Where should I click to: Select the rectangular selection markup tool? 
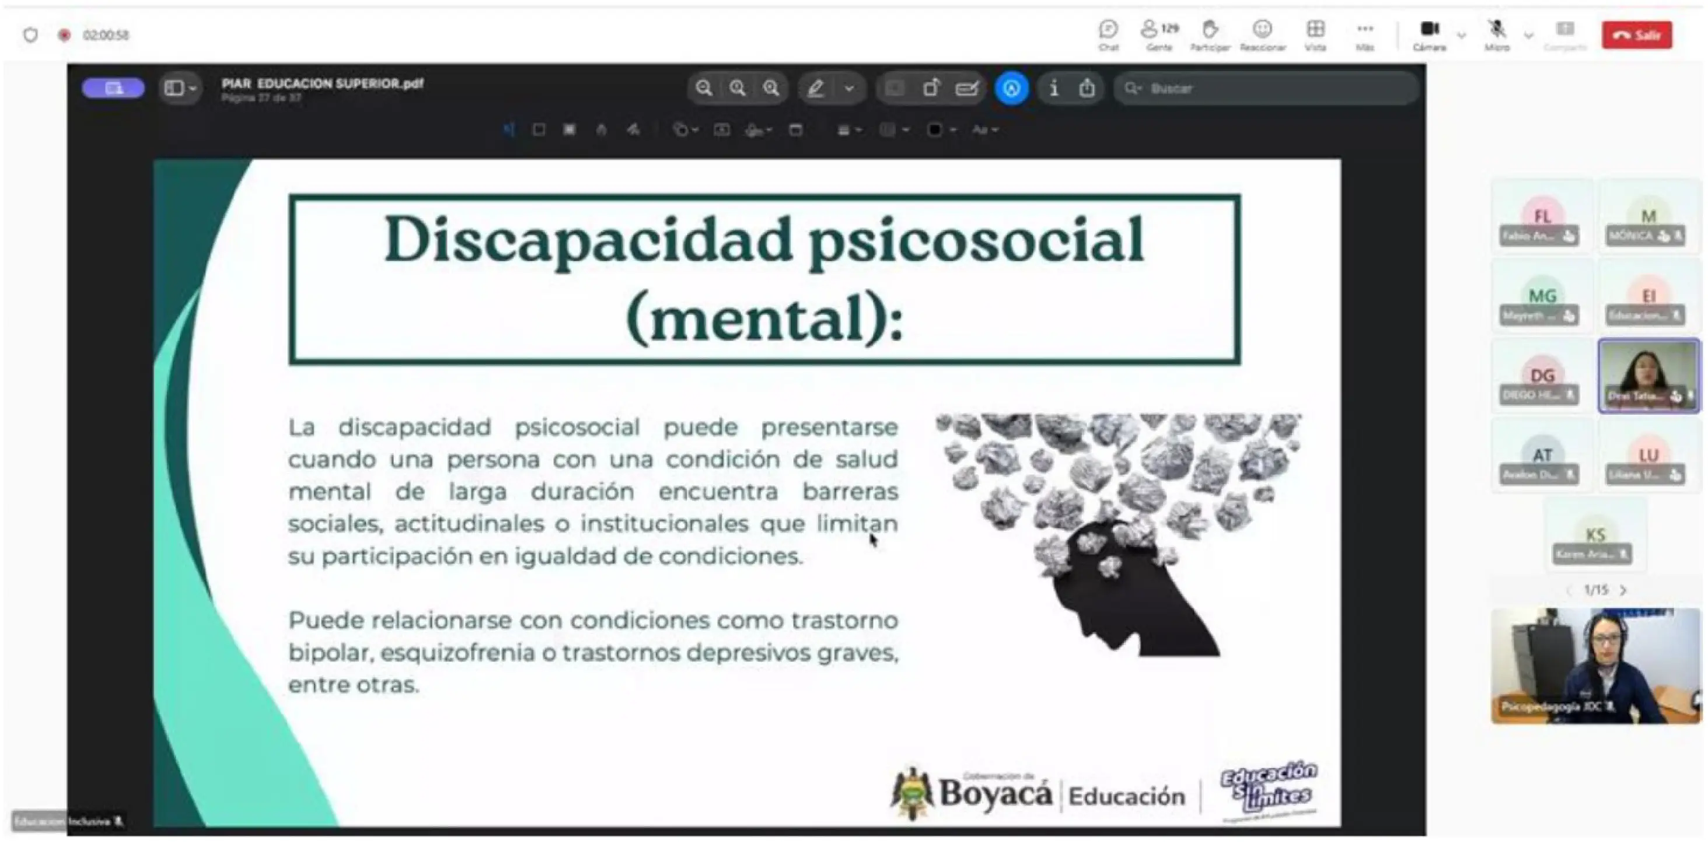click(539, 130)
